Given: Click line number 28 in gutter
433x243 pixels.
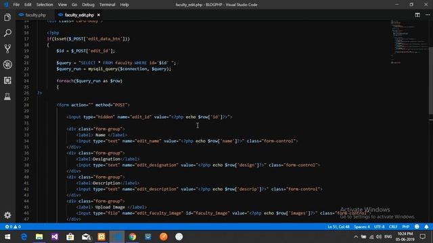Looking at the screenshot, I should 26,105.
